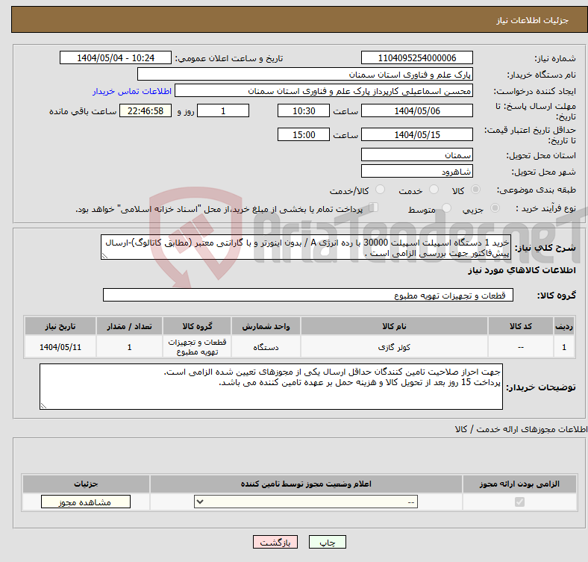Click the اعلام وضعیت مجوز توسط تامین کننده header
Image resolution: width=588 pixels, height=562 pixels.
[306, 484]
